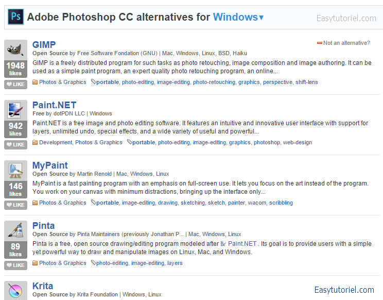
Task: Click the tag icon in GIMP's tags row
Action: [x=94, y=81]
